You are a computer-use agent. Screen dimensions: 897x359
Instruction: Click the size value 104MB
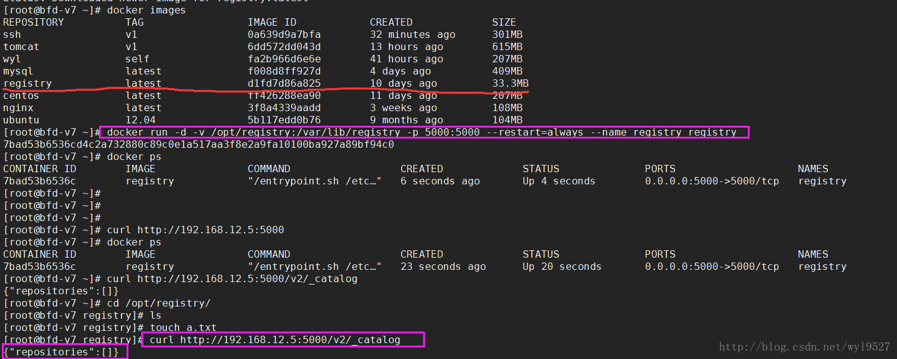(x=508, y=120)
